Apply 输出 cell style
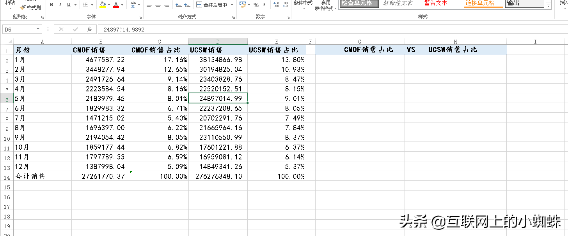The width and height of the screenshot is (568, 236). pyautogui.click(x=524, y=3)
